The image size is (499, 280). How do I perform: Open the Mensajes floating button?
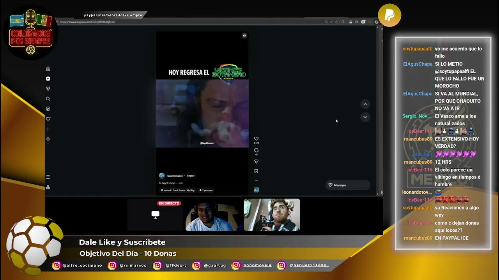pos(348,185)
